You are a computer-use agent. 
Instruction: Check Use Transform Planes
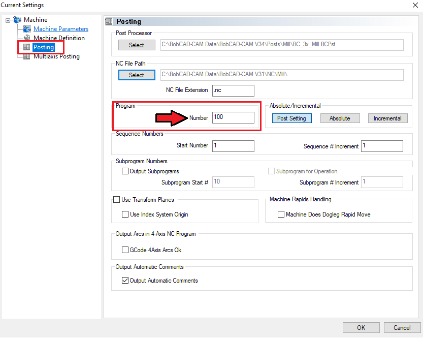pos(116,199)
